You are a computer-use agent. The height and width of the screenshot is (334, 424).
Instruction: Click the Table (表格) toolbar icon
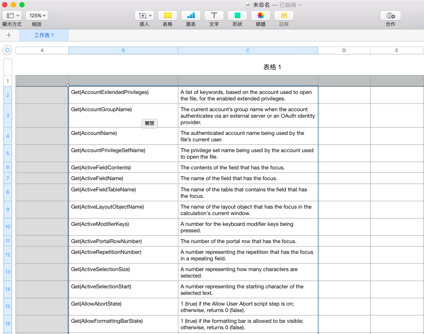click(x=167, y=16)
